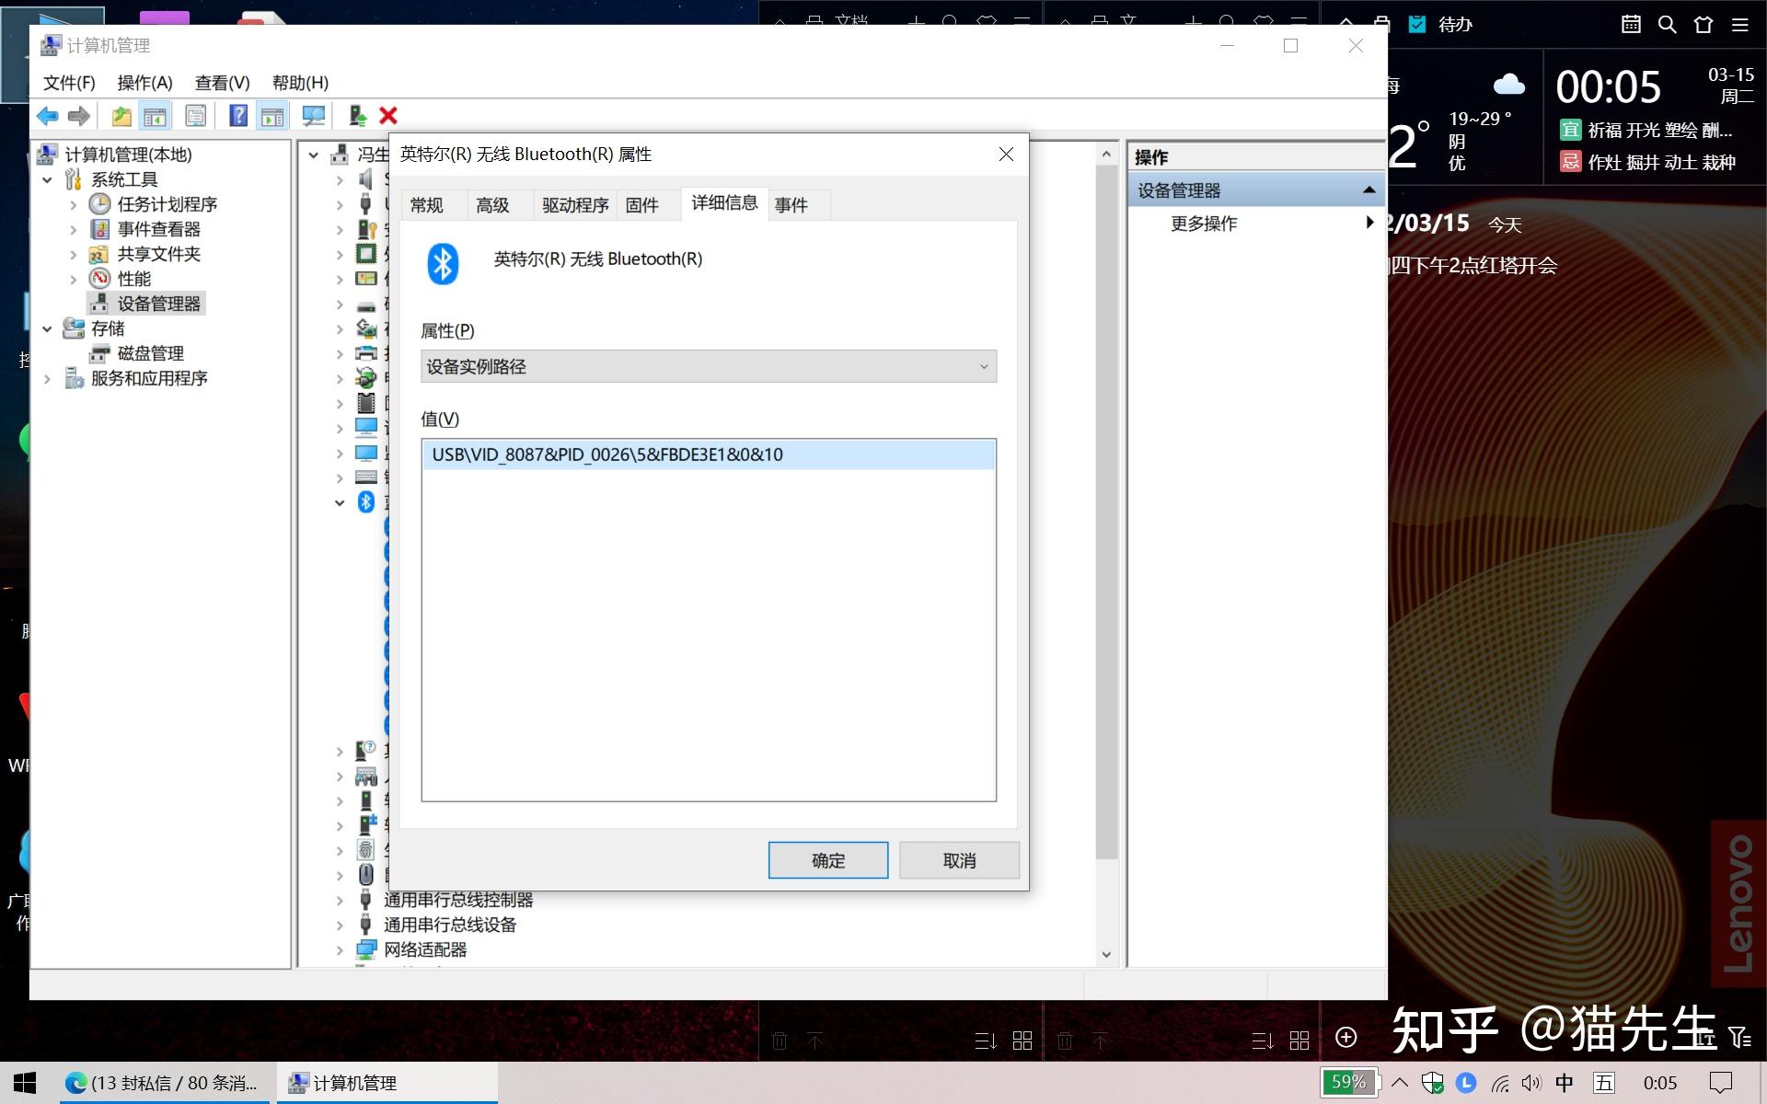This screenshot has width=1767, height=1104.
Task: Click the device tree vertical scrollbar thumb
Action: (1106, 512)
